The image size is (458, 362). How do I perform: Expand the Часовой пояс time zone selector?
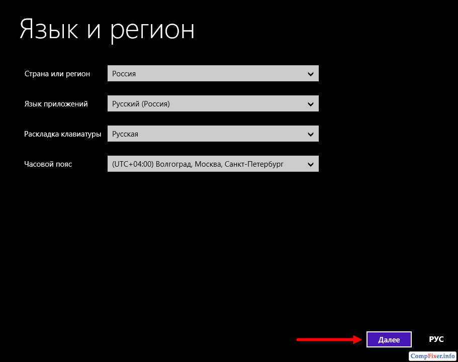click(x=213, y=164)
